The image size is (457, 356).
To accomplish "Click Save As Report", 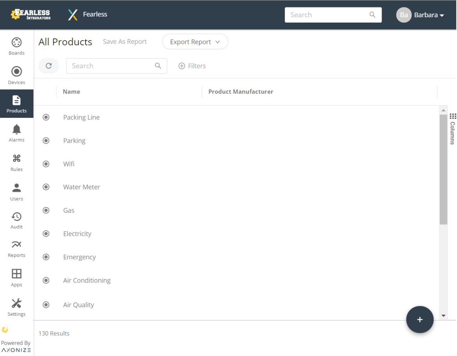I will (x=125, y=41).
